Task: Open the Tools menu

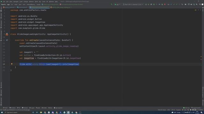Action: 44,2
